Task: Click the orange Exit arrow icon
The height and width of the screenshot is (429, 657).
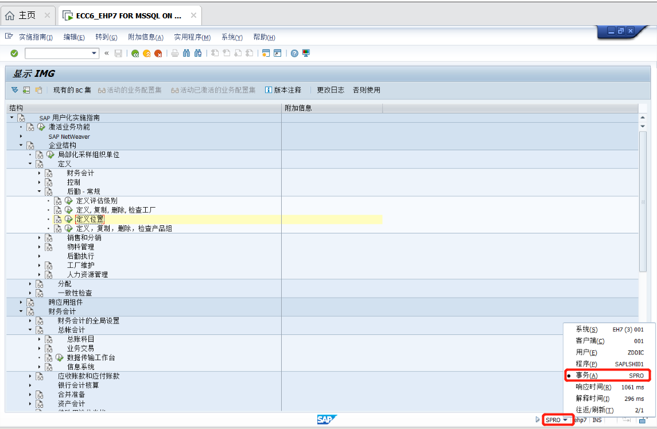Action: click(147, 53)
